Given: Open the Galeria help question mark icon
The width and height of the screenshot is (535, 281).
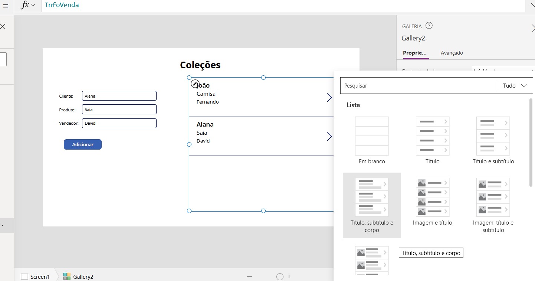Looking at the screenshot, I should (429, 26).
